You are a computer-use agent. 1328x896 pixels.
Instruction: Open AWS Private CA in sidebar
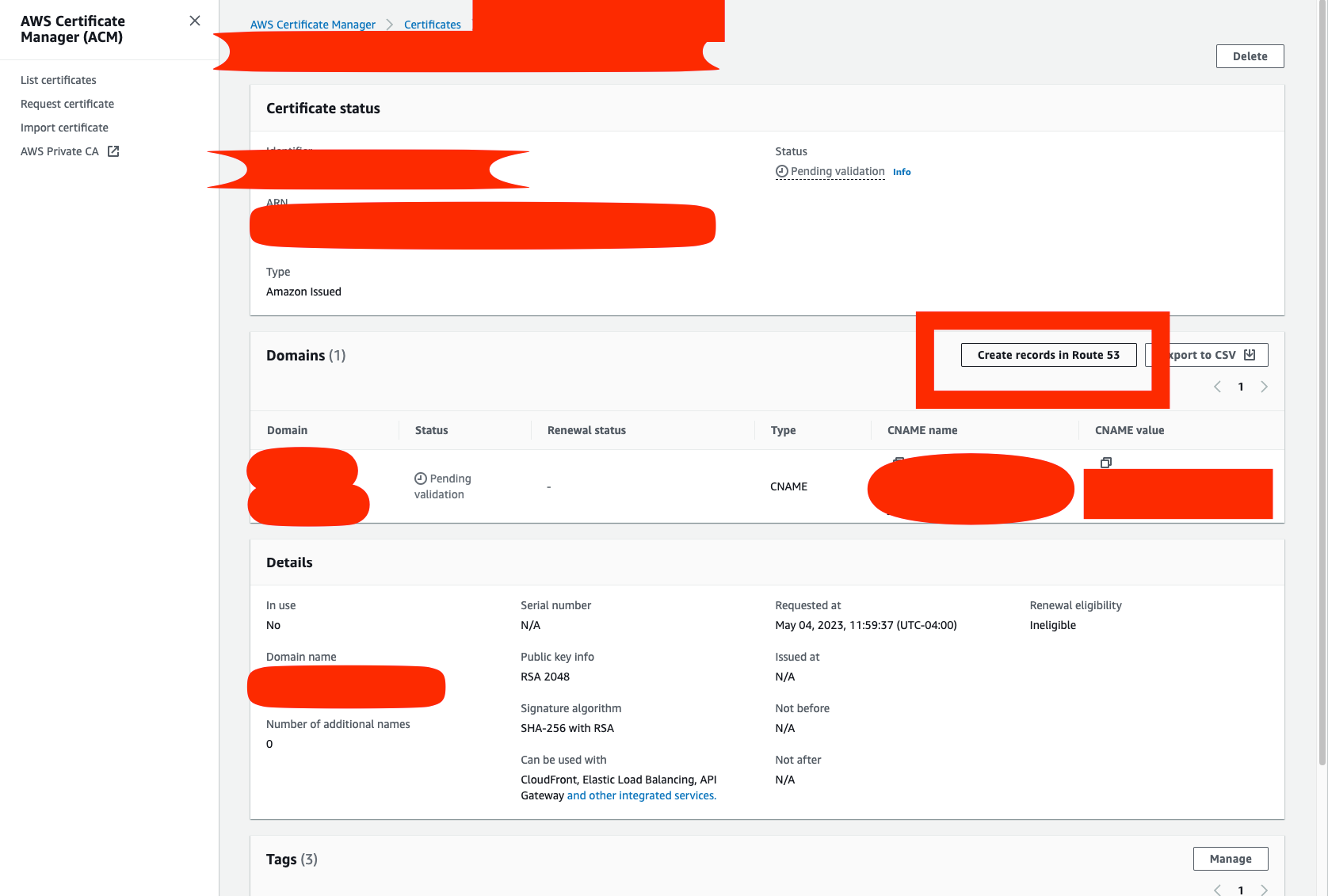tap(59, 151)
